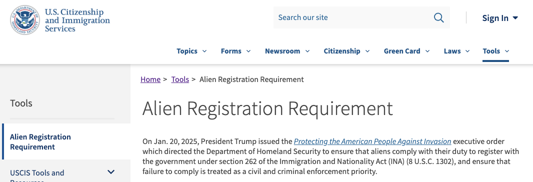This screenshot has width=533, height=182.
Task: Click the magnifying glass search icon
Action: click(439, 17)
